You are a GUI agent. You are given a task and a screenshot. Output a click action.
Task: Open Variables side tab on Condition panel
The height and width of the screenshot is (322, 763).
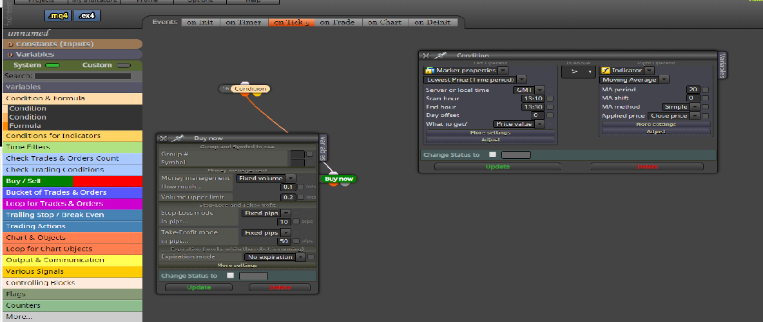coord(722,65)
